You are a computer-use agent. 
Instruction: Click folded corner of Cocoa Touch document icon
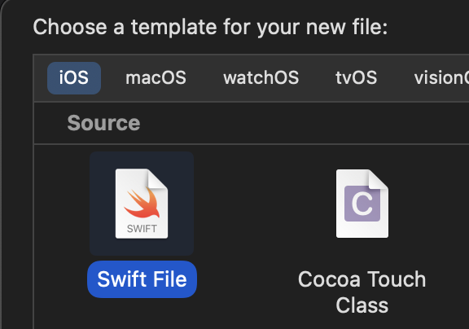tap(379, 179)
